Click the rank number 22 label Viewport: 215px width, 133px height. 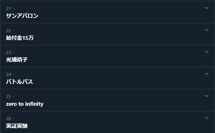(x=8, y=31)
